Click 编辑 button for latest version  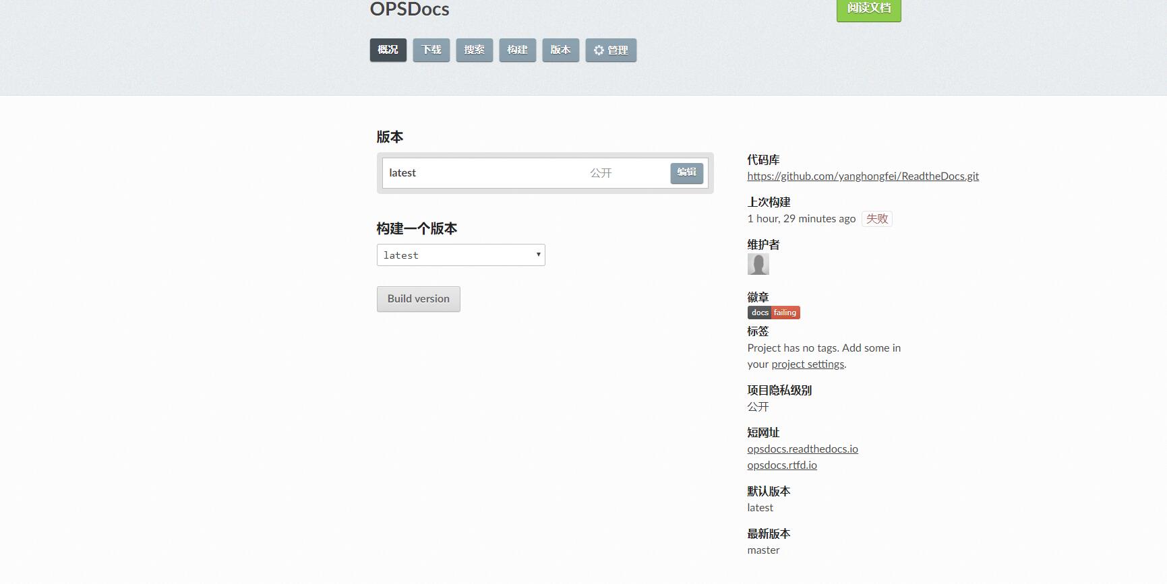686,172
